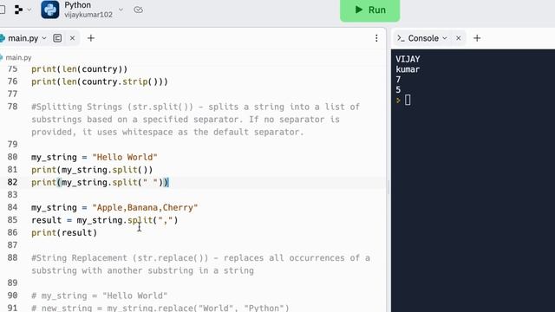
Task: Click line number 88 in gutter
Action: click(12, 257)
